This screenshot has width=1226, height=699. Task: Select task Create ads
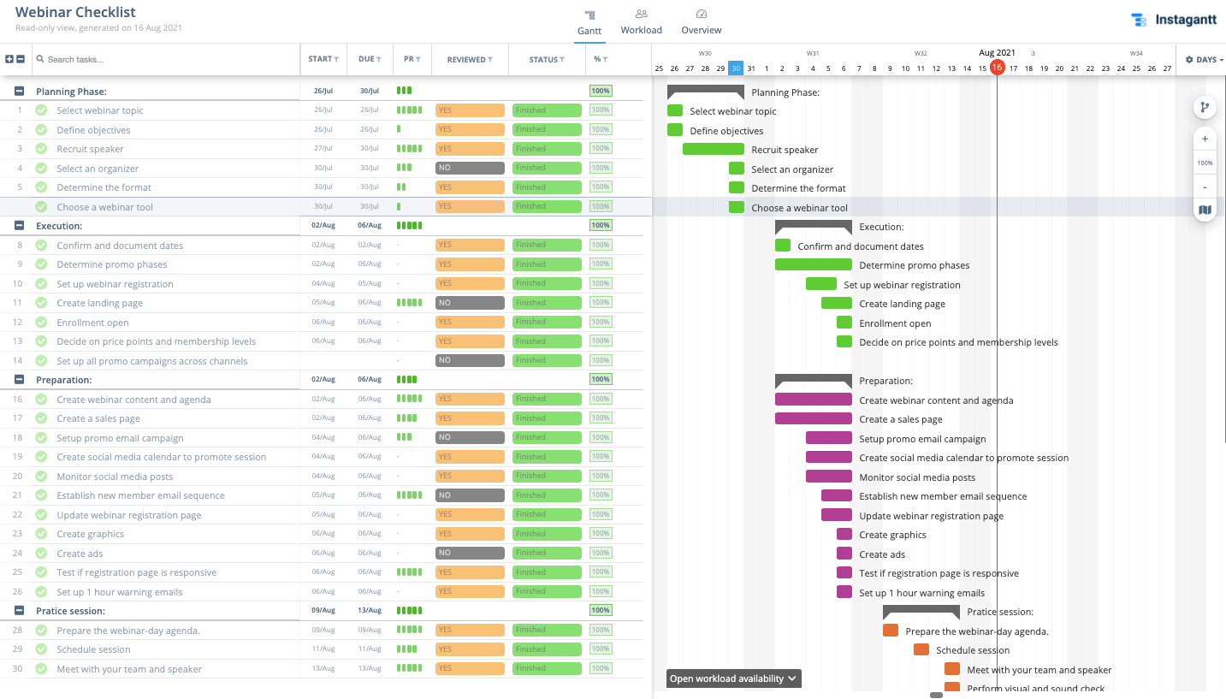[x=80, y=554]
